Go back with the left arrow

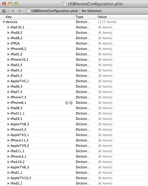(x=13, y=11)
